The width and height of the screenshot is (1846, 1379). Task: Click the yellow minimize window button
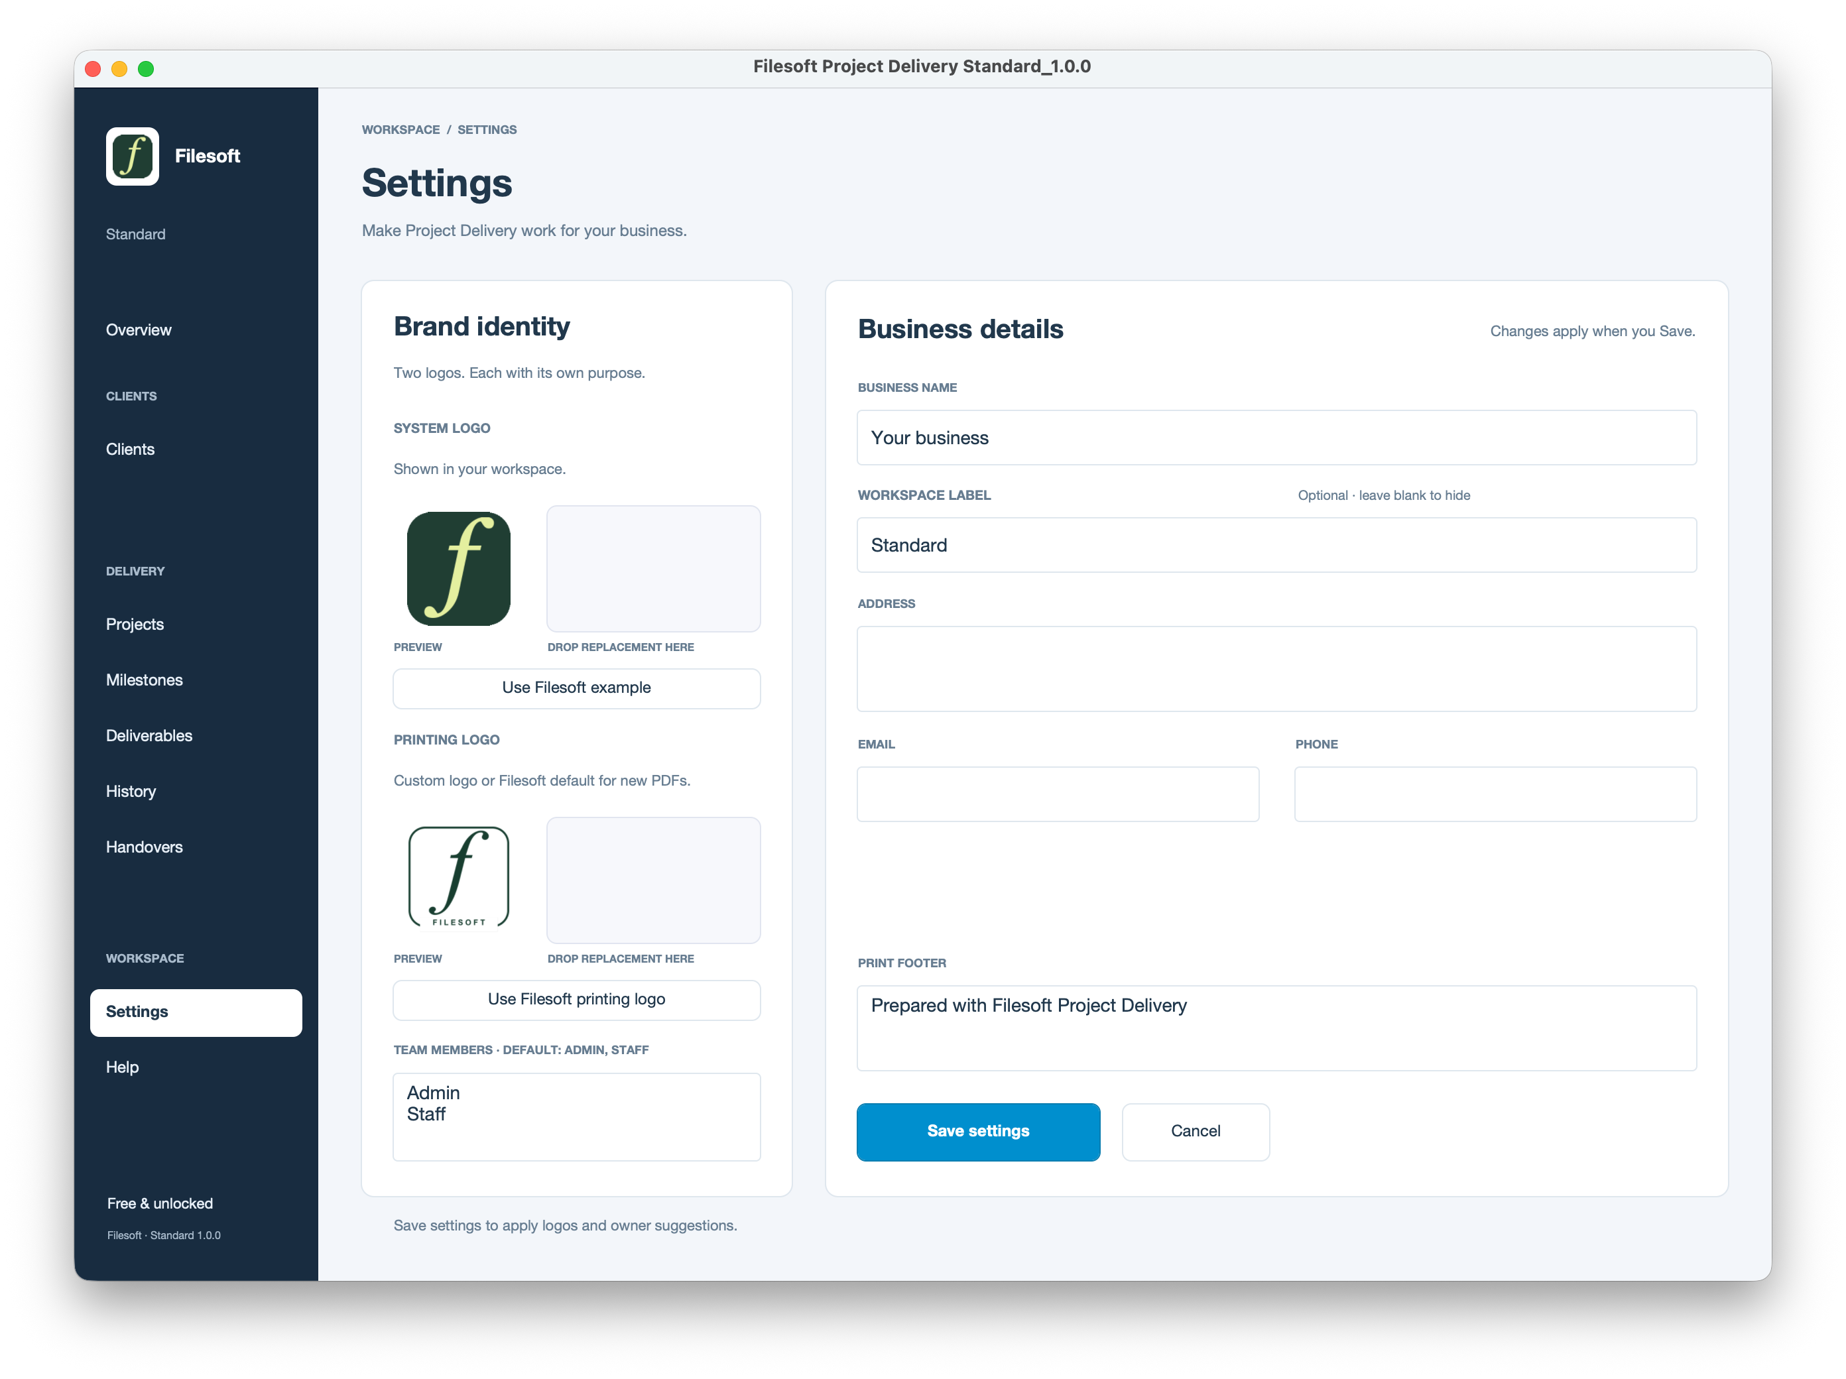coord(119,68)
